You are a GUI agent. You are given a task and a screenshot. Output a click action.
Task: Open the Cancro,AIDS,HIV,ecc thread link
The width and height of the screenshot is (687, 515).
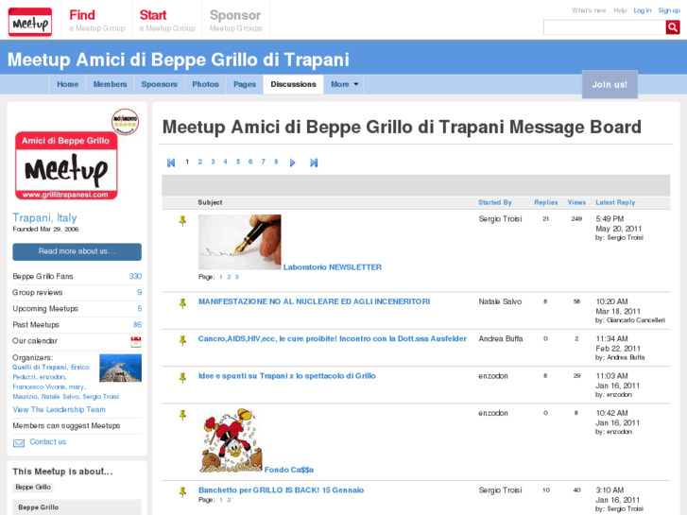point(332,339)
